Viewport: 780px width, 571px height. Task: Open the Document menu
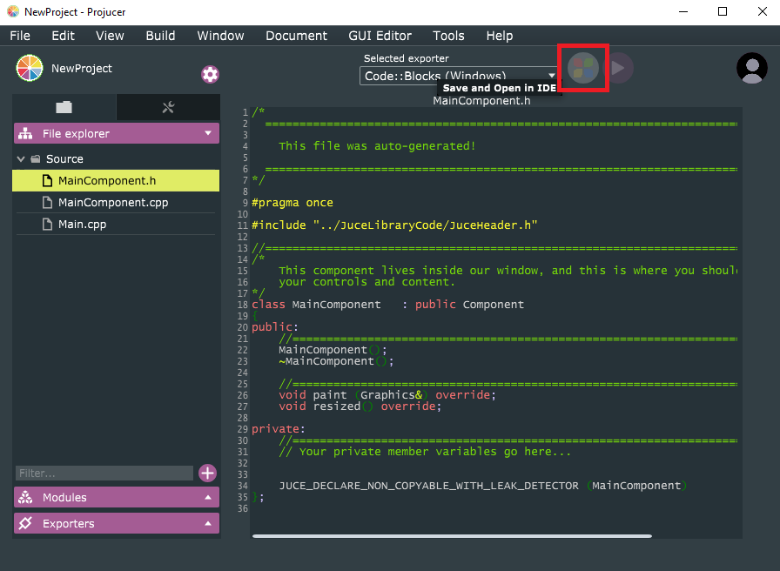tap(297, 36)
